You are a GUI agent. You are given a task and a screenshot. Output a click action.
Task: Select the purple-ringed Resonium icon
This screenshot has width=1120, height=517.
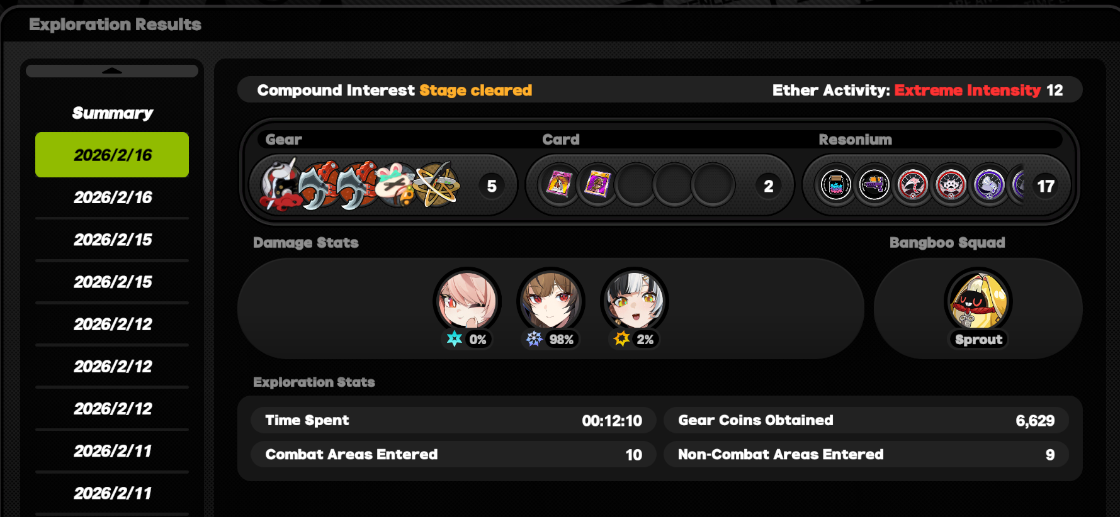pos(989,186)
